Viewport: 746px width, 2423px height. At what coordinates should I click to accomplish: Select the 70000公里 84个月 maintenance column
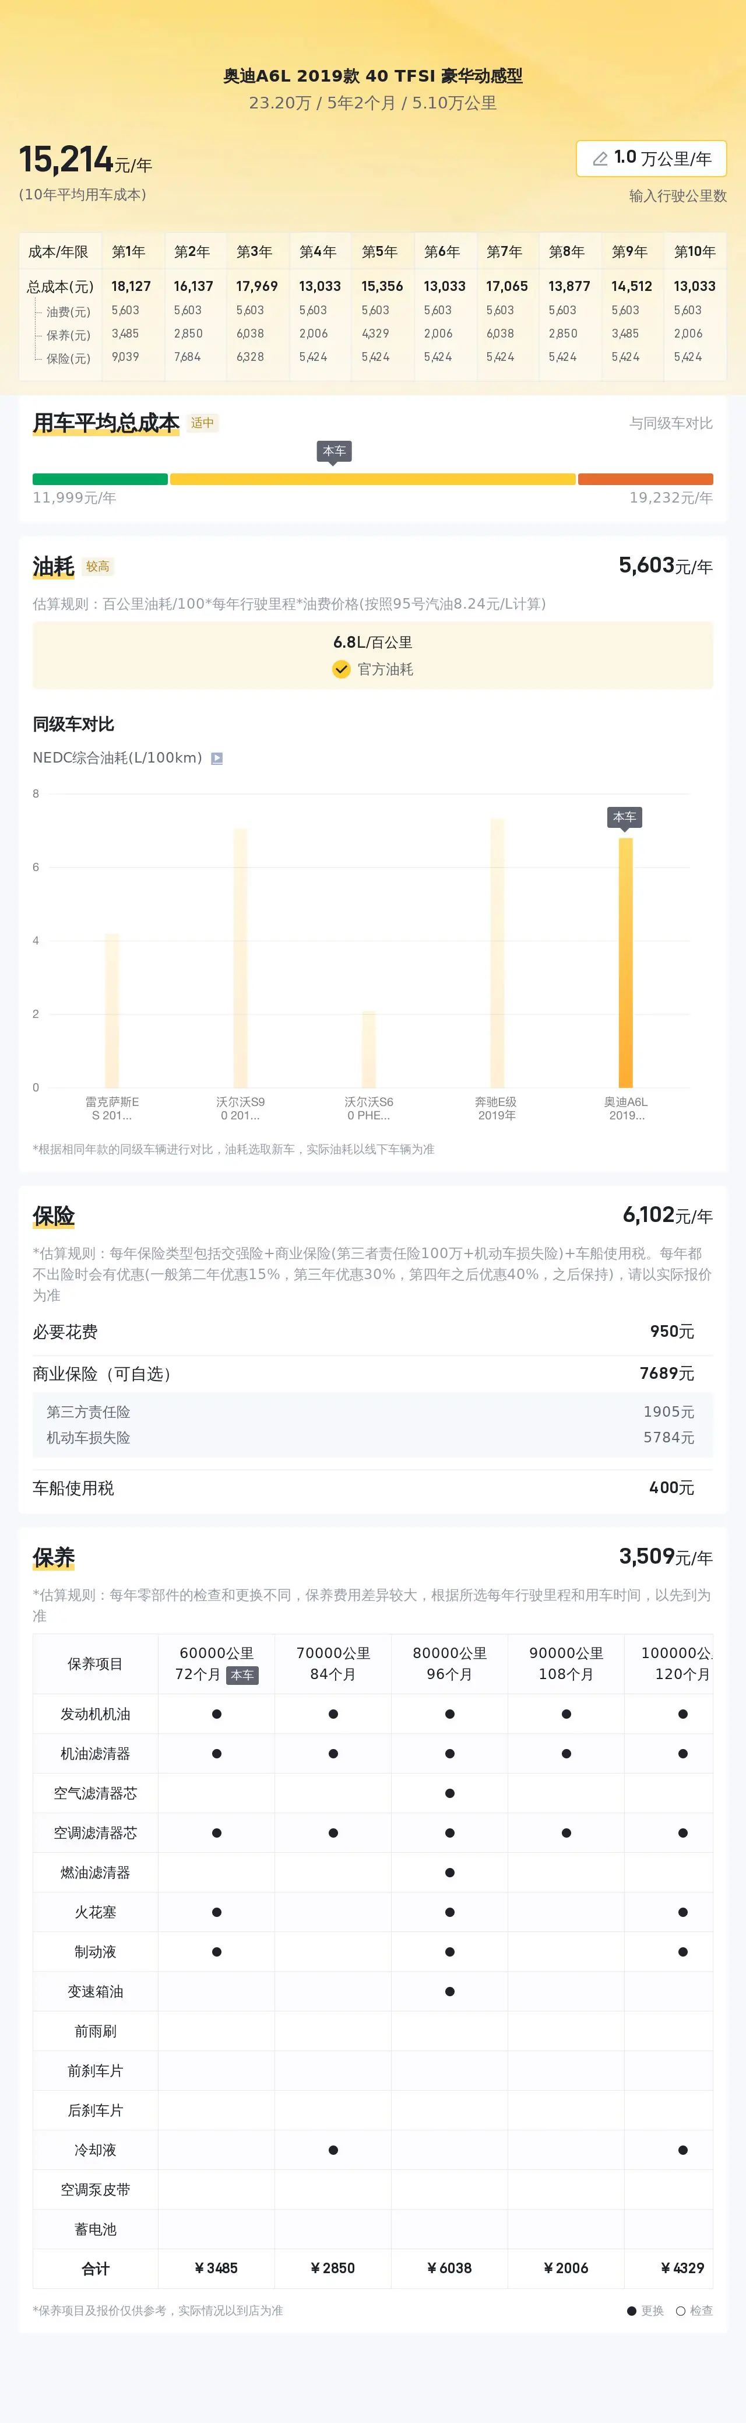pos(333,1664)
